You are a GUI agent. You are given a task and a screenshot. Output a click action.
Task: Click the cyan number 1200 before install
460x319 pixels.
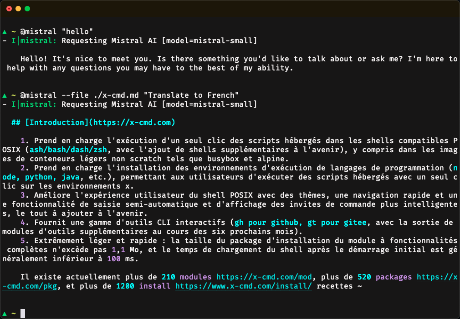click(125, 286)
